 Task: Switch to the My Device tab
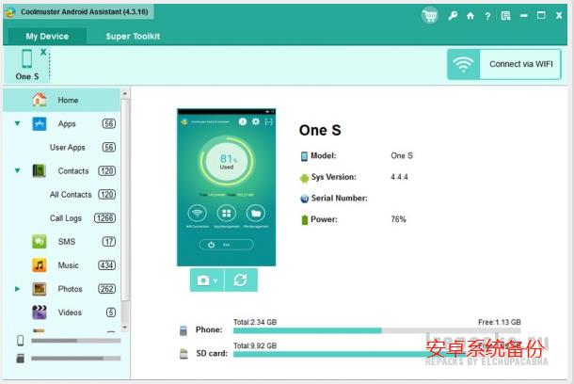coord(47,37)
